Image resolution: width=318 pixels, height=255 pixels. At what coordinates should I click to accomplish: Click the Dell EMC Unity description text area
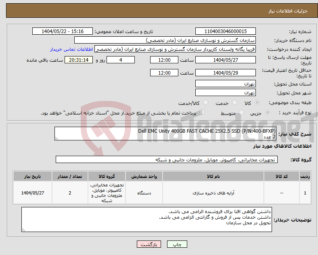tap(165, 134)
